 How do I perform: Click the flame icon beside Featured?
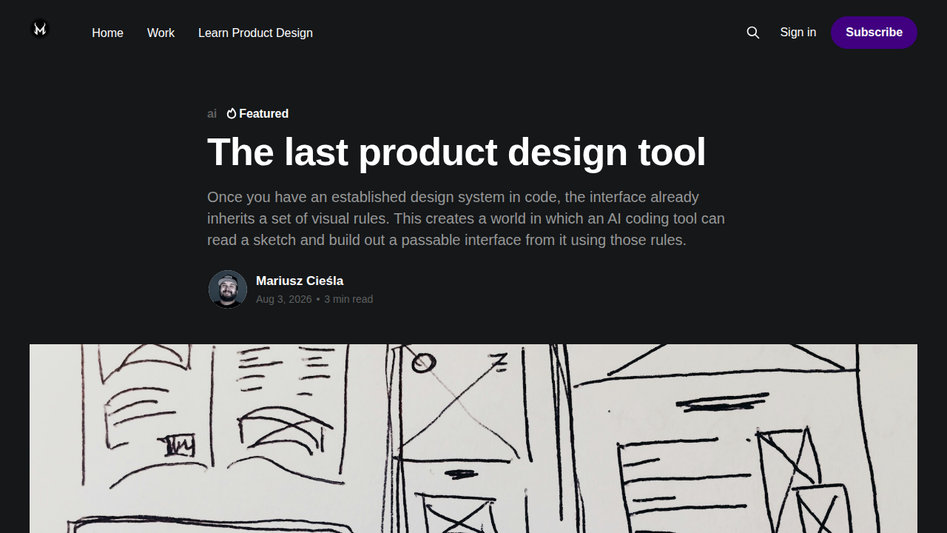pyautogui.click(x=232, y=113)
